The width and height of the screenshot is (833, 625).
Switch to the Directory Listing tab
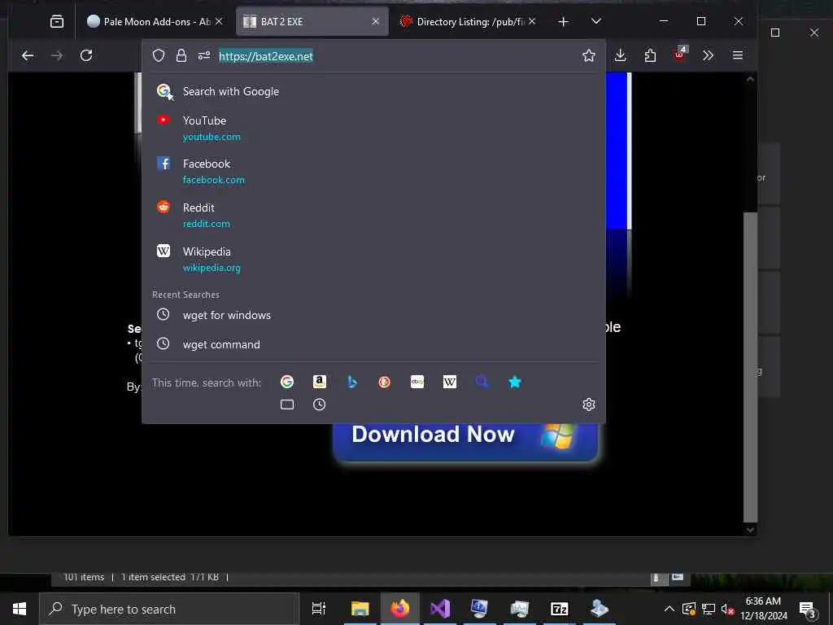pos(468,21)
